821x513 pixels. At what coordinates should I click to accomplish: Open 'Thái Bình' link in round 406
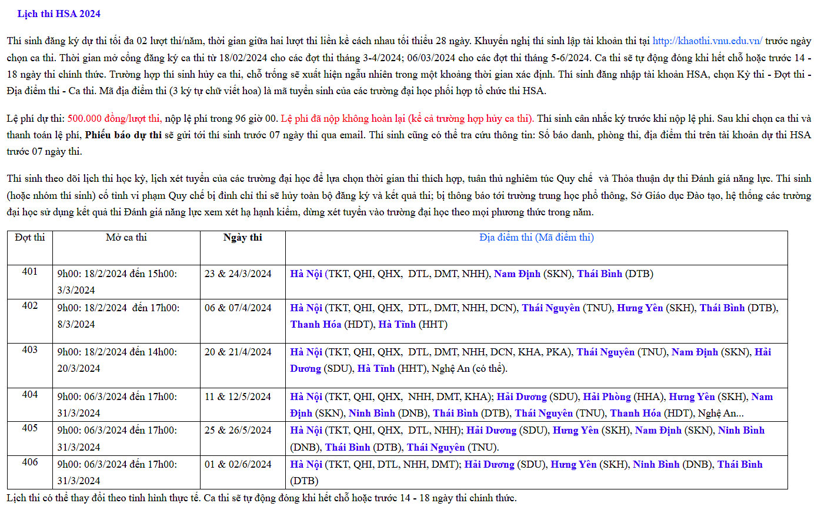point(740,465)
